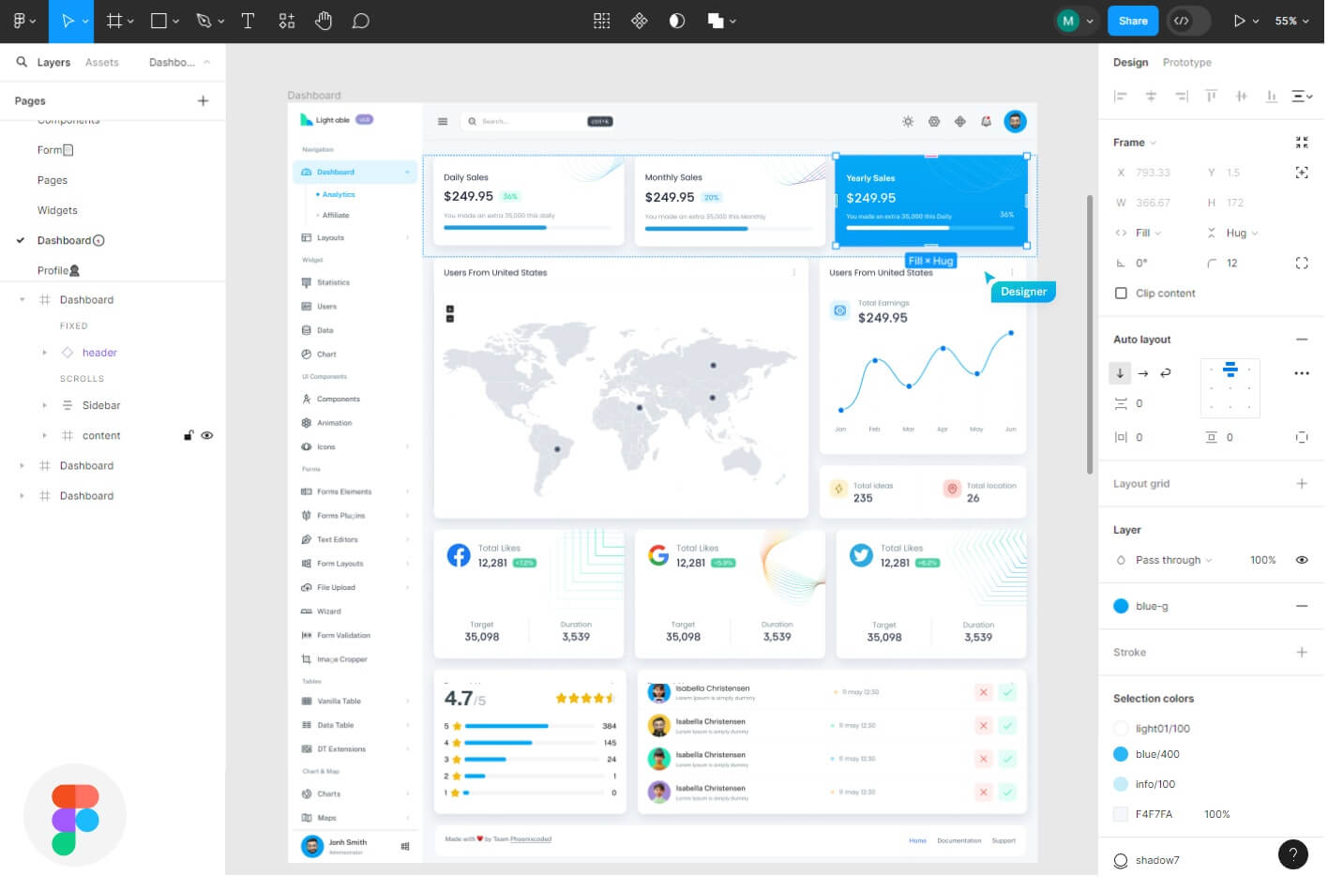Select vertical auto layout direction arrow
This screenshot has height=891, width=1328.
click(x=1120, y=373)
